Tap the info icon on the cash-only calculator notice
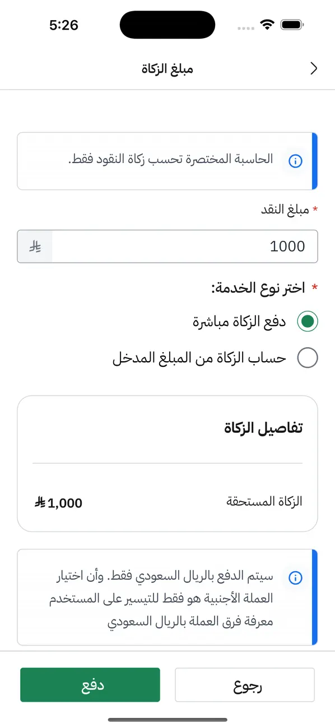 tap(295, 161)
